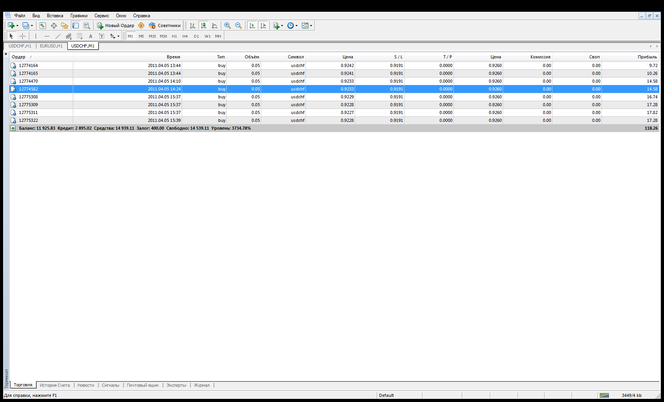Toggle chart auto scroll
664x402 pixels.
pos(252,25)
